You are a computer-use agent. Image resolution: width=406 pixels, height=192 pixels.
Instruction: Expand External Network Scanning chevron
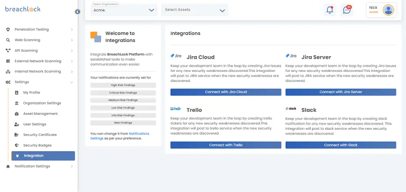pos(72,61)
